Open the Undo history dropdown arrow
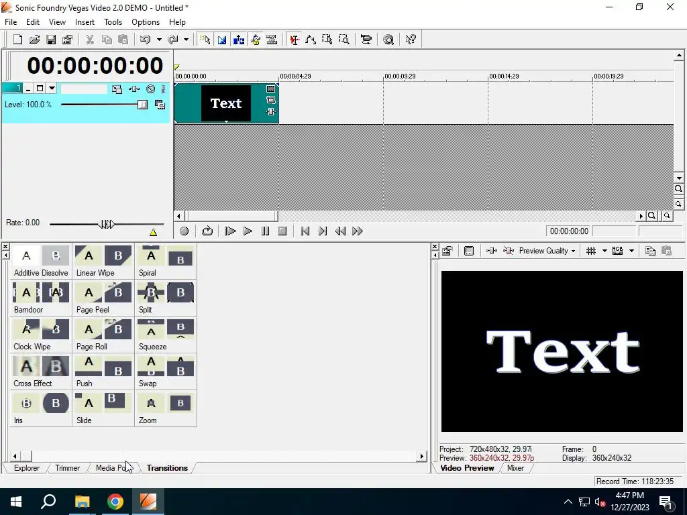This screenshot has width=687, height=515. tap(159, 40)
